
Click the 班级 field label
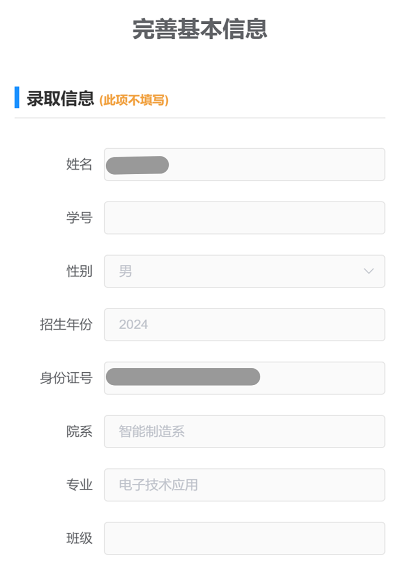(79, 538)
